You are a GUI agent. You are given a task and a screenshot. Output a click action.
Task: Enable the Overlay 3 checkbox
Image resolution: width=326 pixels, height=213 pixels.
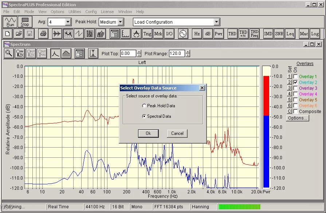point(296,88)
